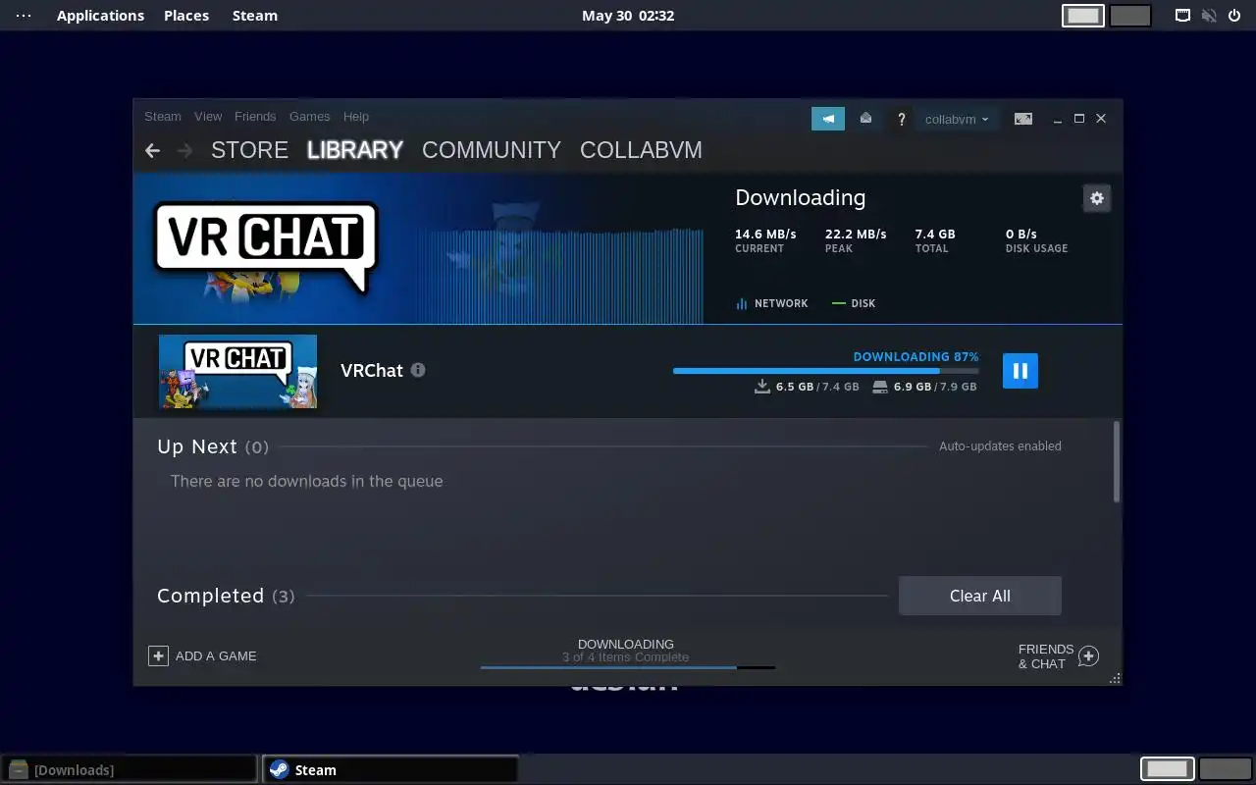The width and height of the screenshot is (1256, 785).
Task: Click the VRChat download progress bar
Action: 825,371
